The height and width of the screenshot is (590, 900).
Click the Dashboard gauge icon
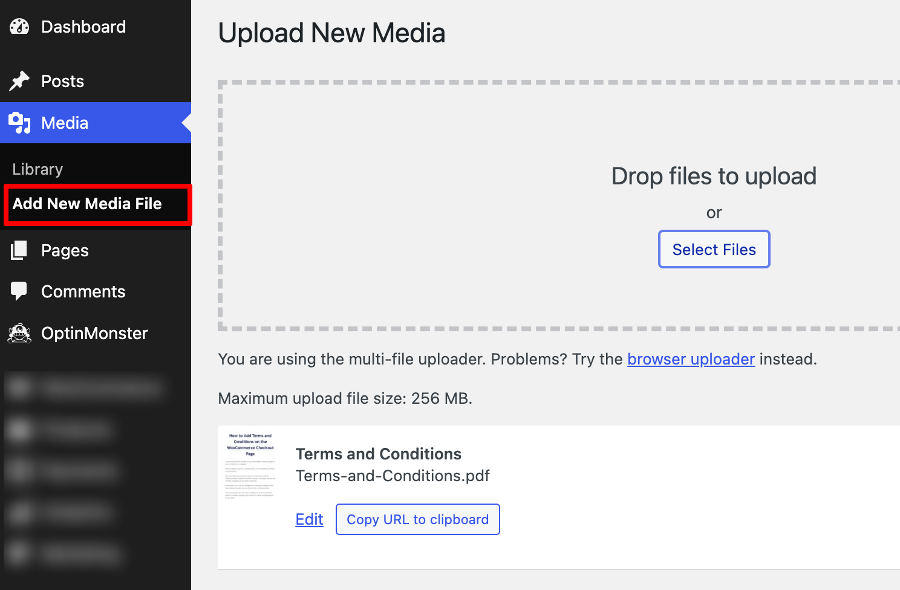(x=19, y=27)
